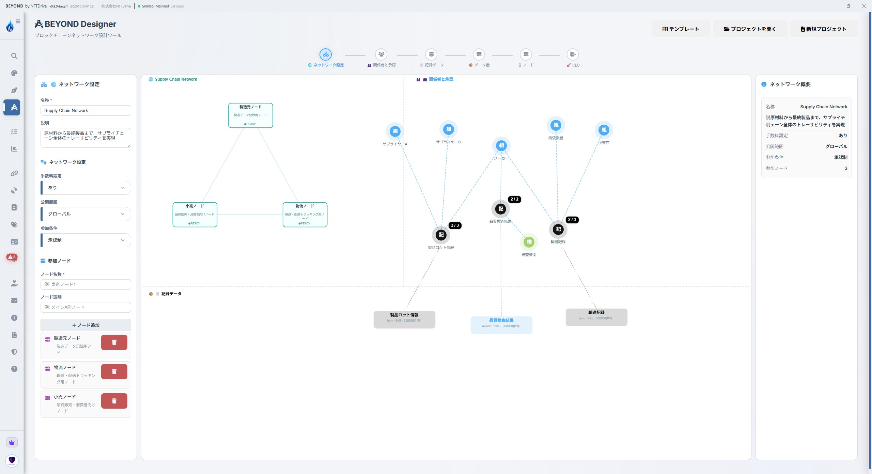Open the 参加条件 dropdown
The image size is (872, 474).
[x=86, y=240]
